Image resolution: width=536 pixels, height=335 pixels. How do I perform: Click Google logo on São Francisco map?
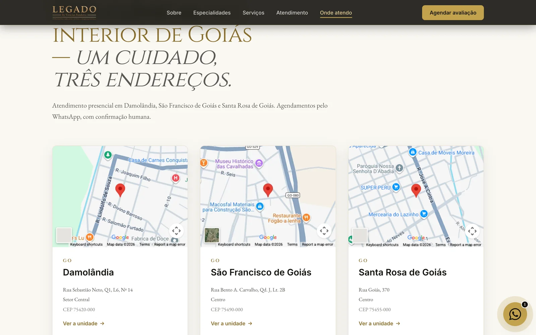268,237
